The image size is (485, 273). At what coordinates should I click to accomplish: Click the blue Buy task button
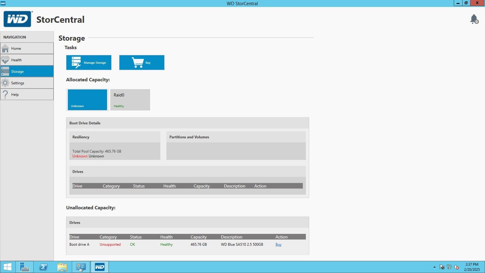click(142, 62)
